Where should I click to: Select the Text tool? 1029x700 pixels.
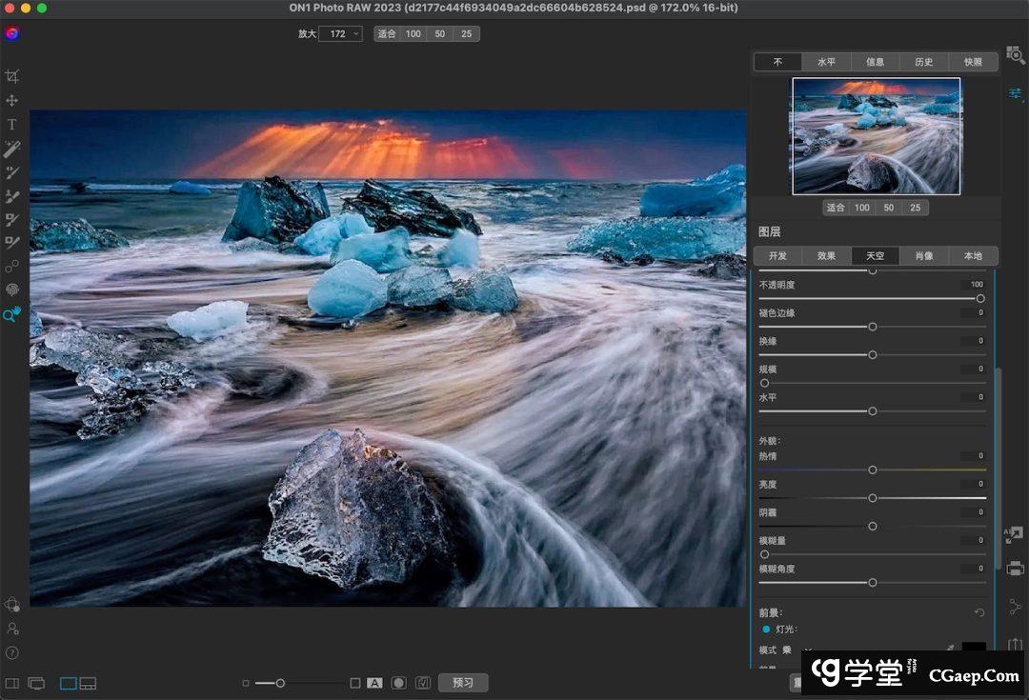tap(12, 125)
